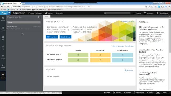171x96 pixels.
Task: Click Severe count introduced by team
Action: [78, 60]
